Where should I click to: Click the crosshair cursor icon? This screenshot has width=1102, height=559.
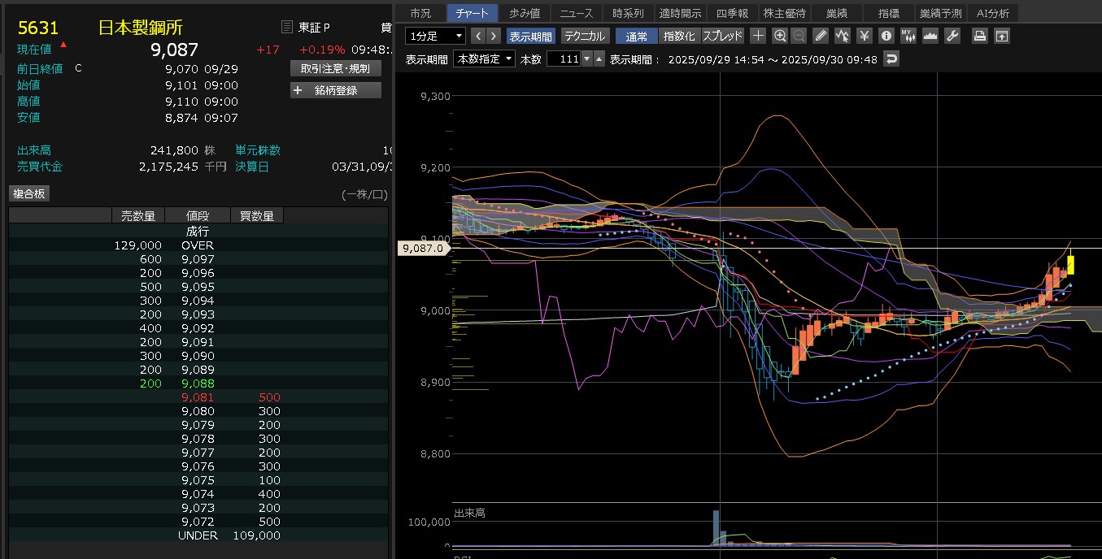[758, 36]
